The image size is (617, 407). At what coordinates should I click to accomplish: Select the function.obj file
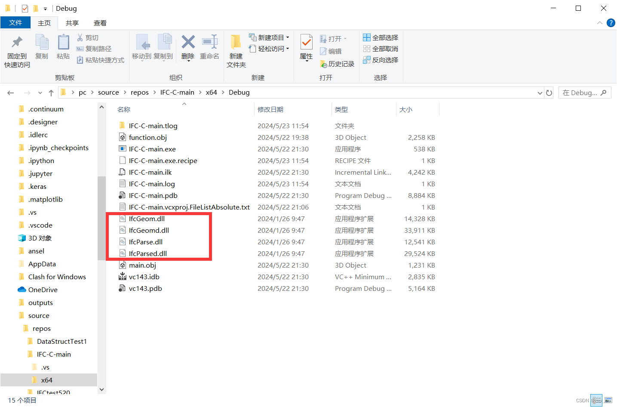(148, 138)
